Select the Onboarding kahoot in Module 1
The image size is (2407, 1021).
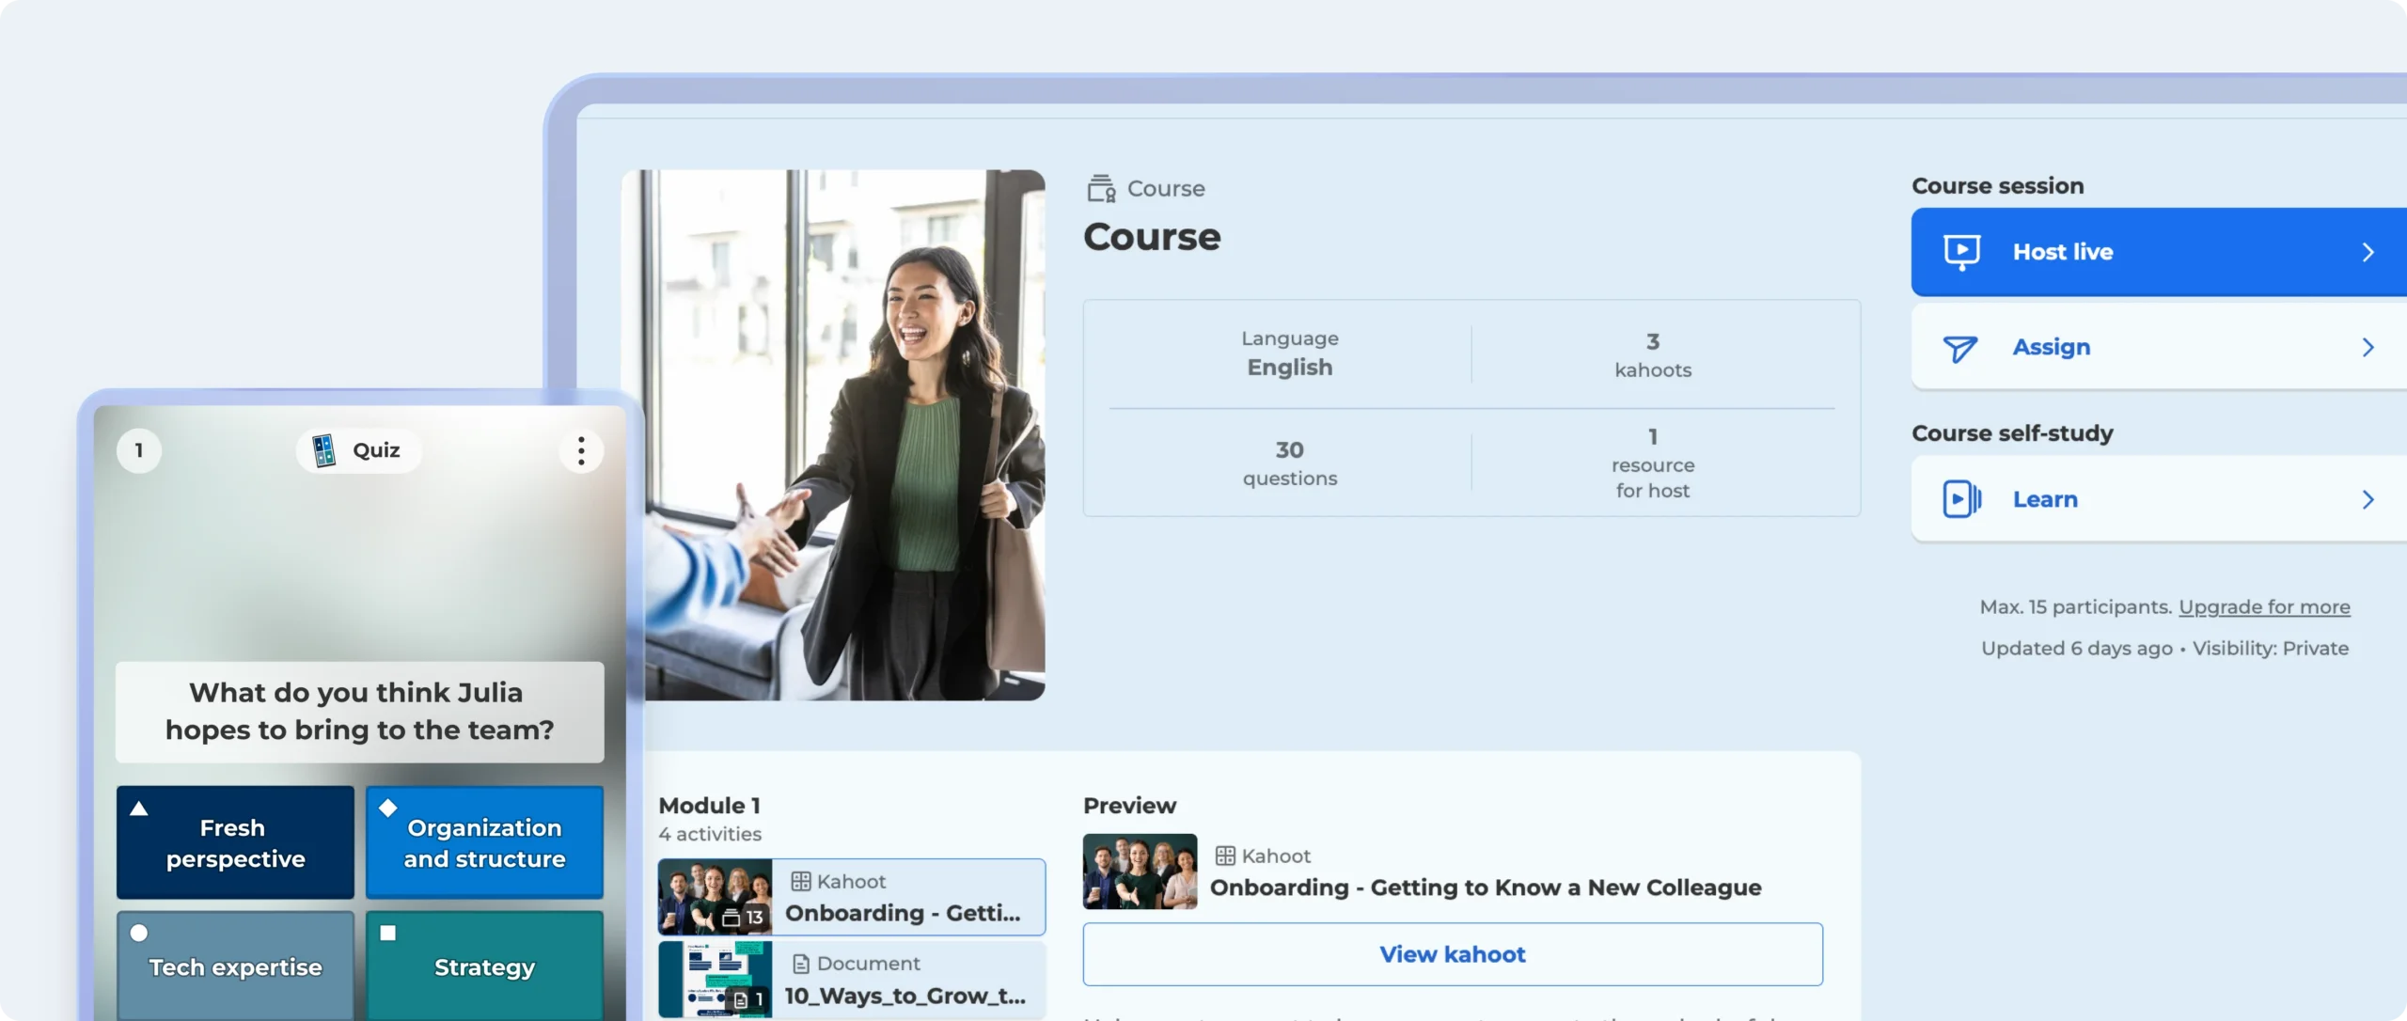point(852,897)
